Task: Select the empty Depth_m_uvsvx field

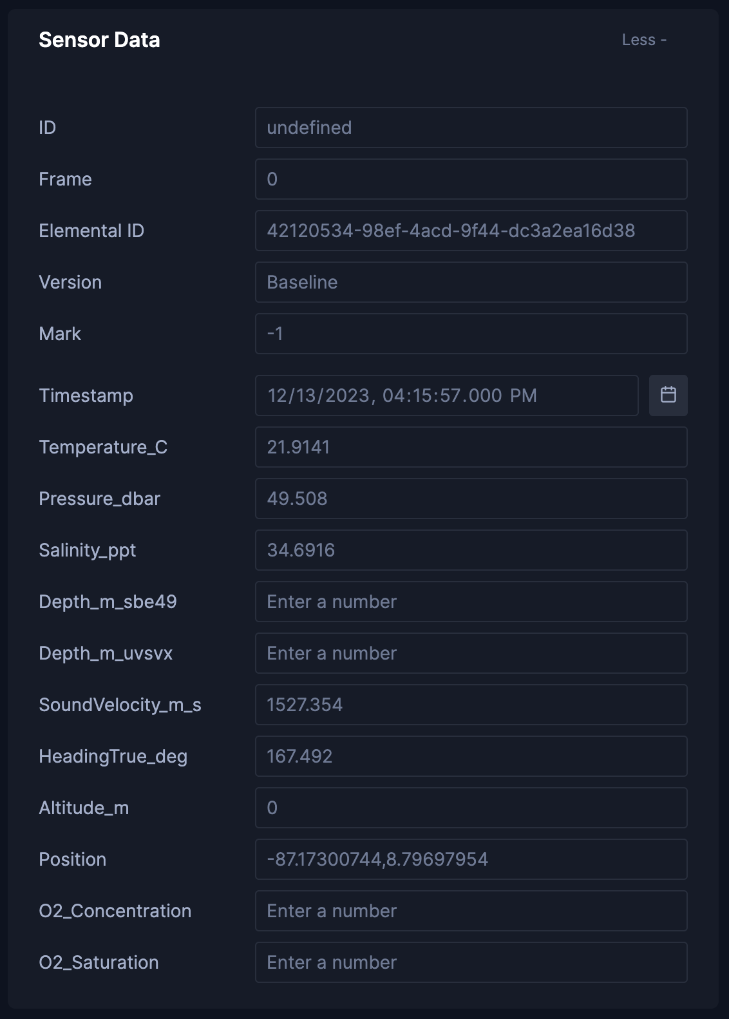Action: [471, 653]
